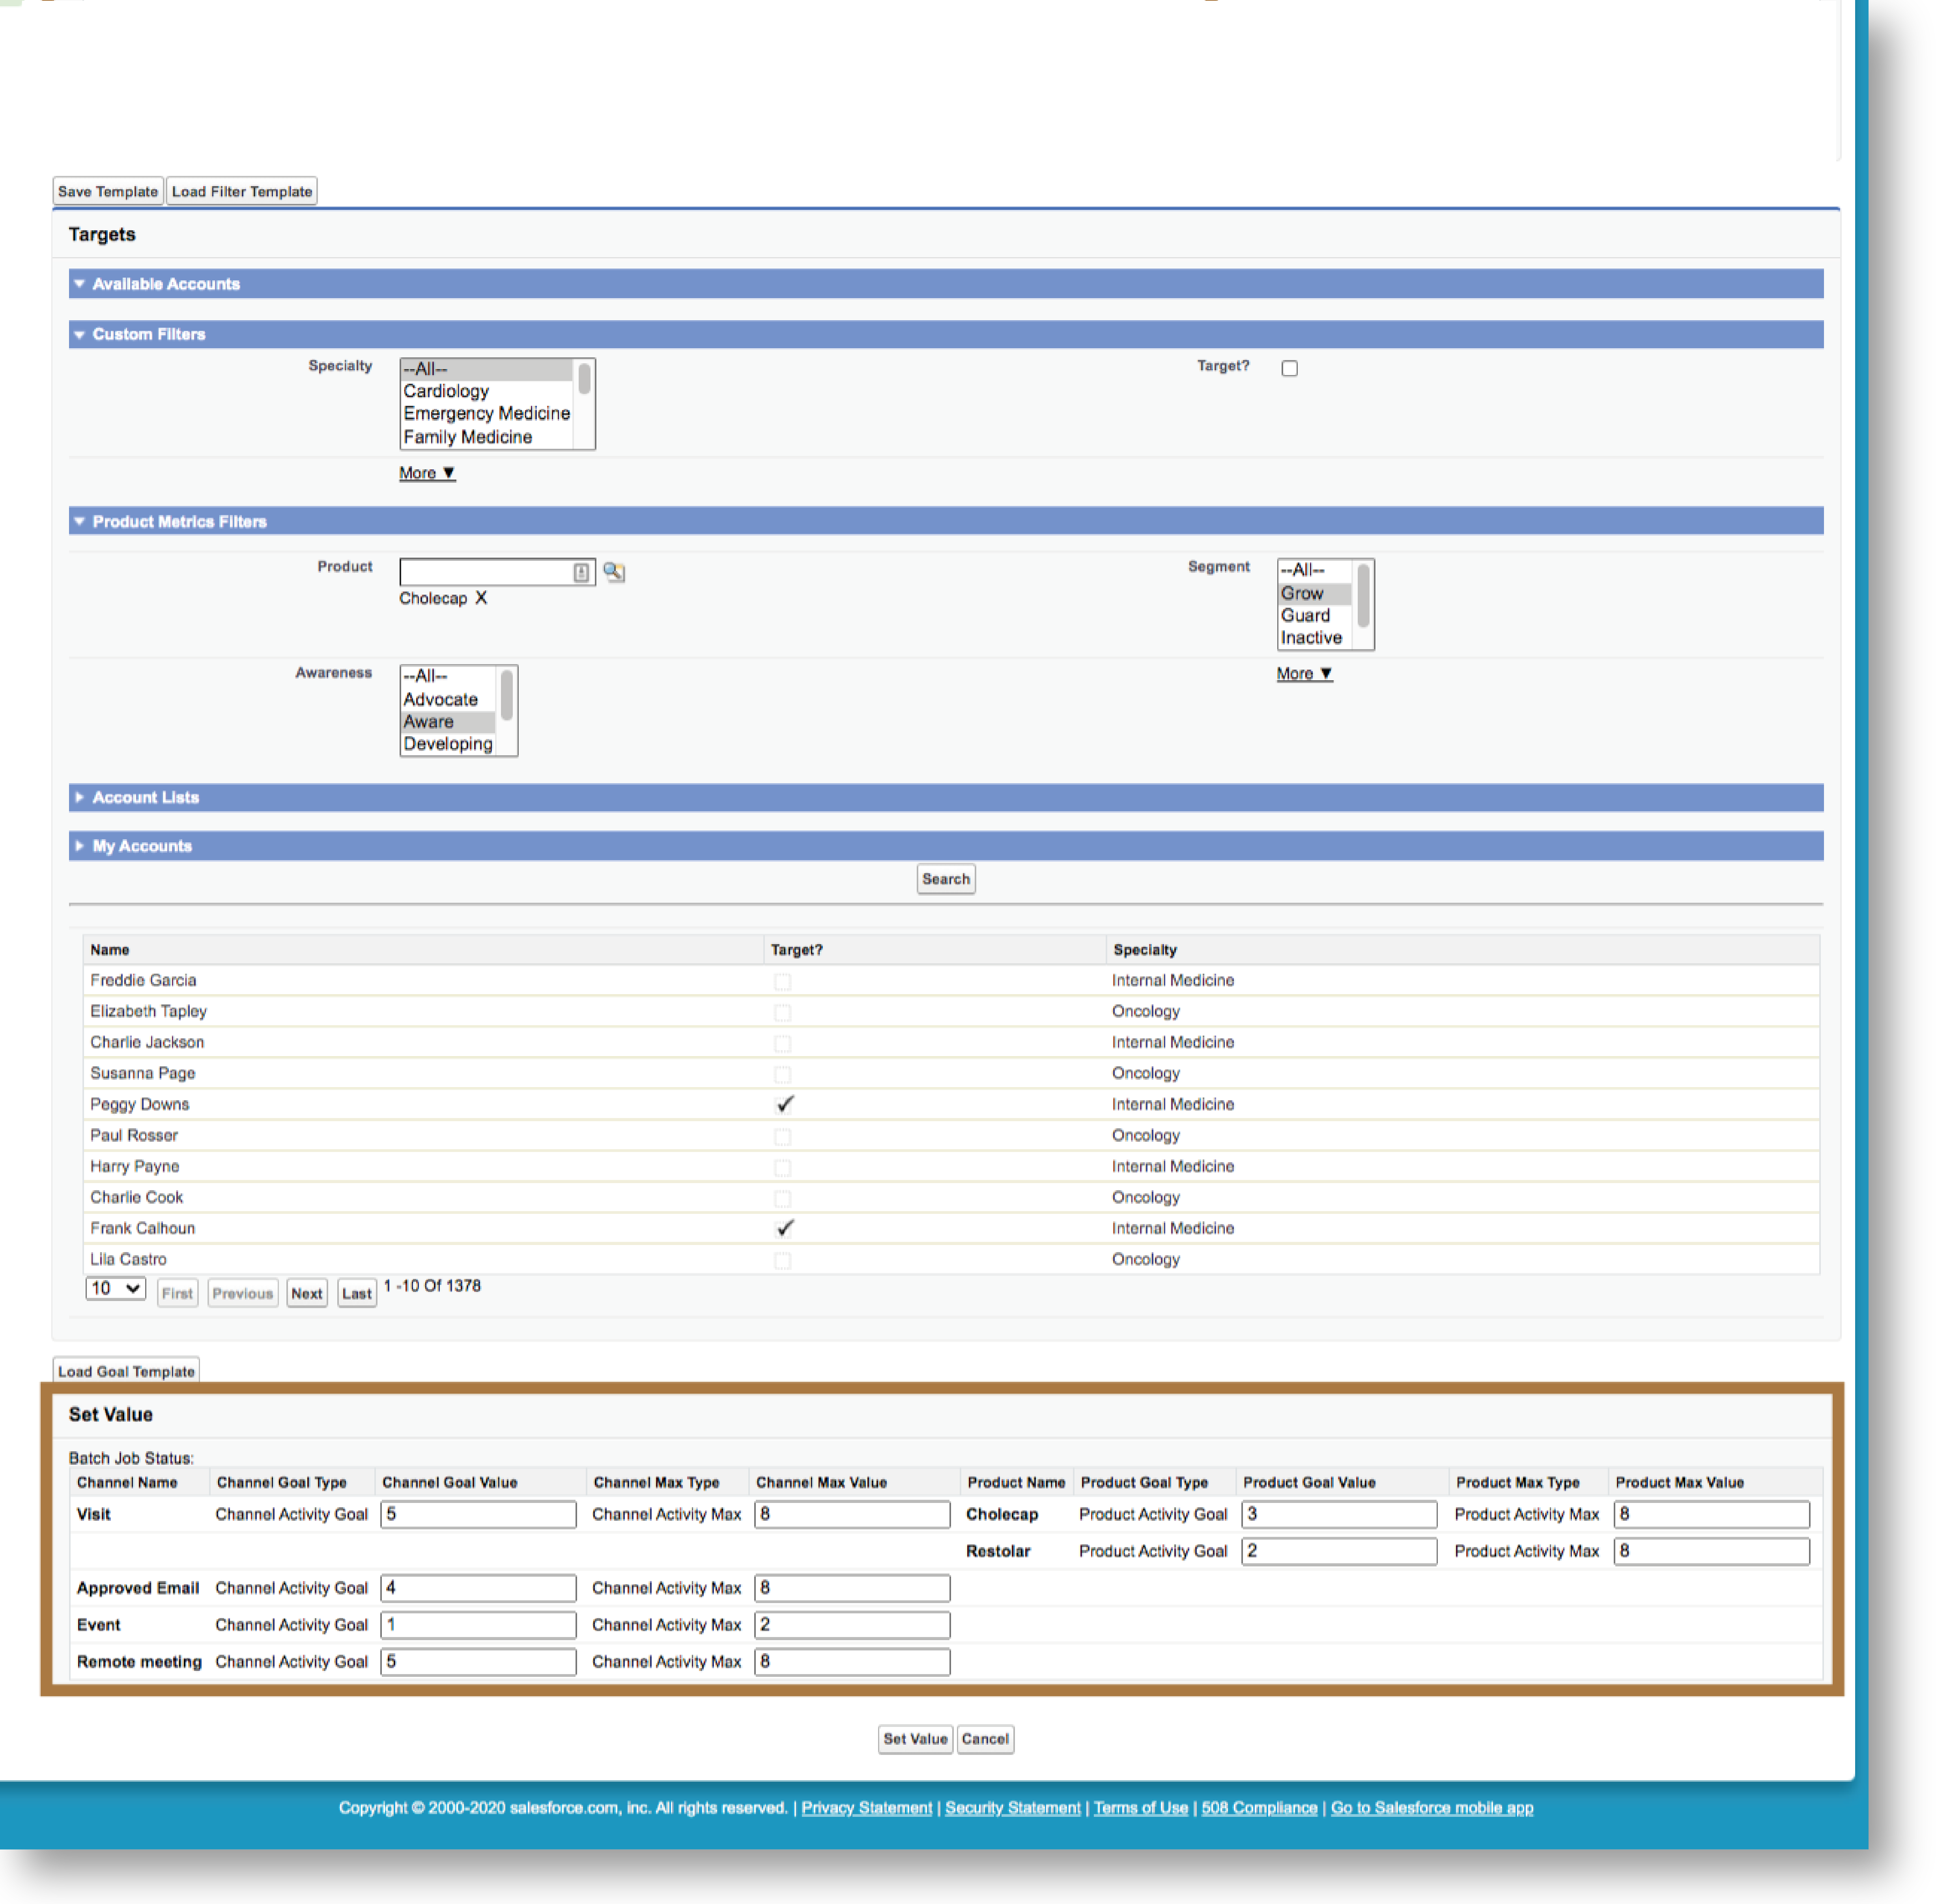Open the 508 Compliance link
The width and height of the screenshot is (1936, 1904).
click(x=1259, y=1808)
